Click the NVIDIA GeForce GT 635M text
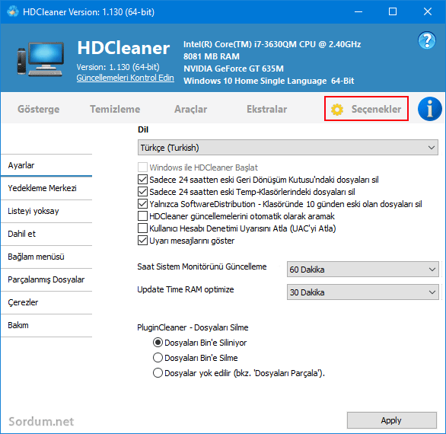Screen dimensions: 446x434 (234, 69)
